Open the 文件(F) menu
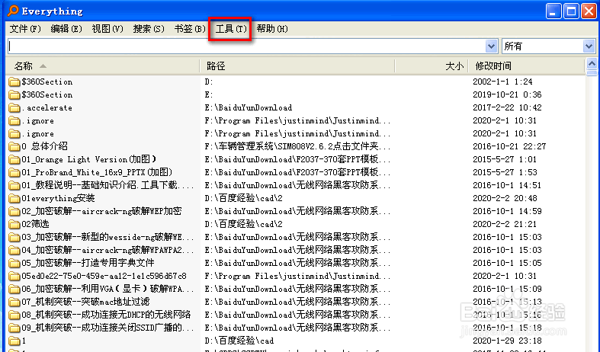 (x=25, y=29)
